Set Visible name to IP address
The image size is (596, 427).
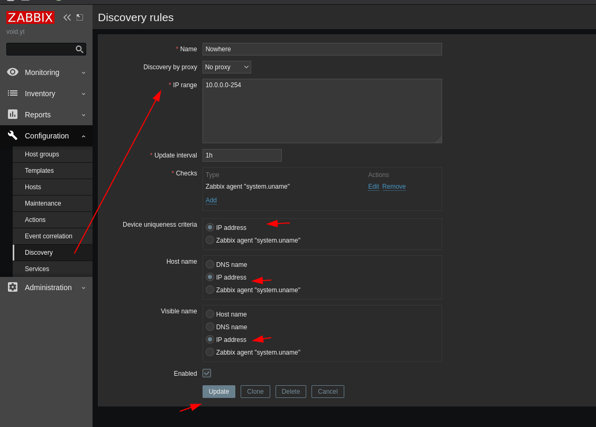pyautogui.click(x=210, y=340)
